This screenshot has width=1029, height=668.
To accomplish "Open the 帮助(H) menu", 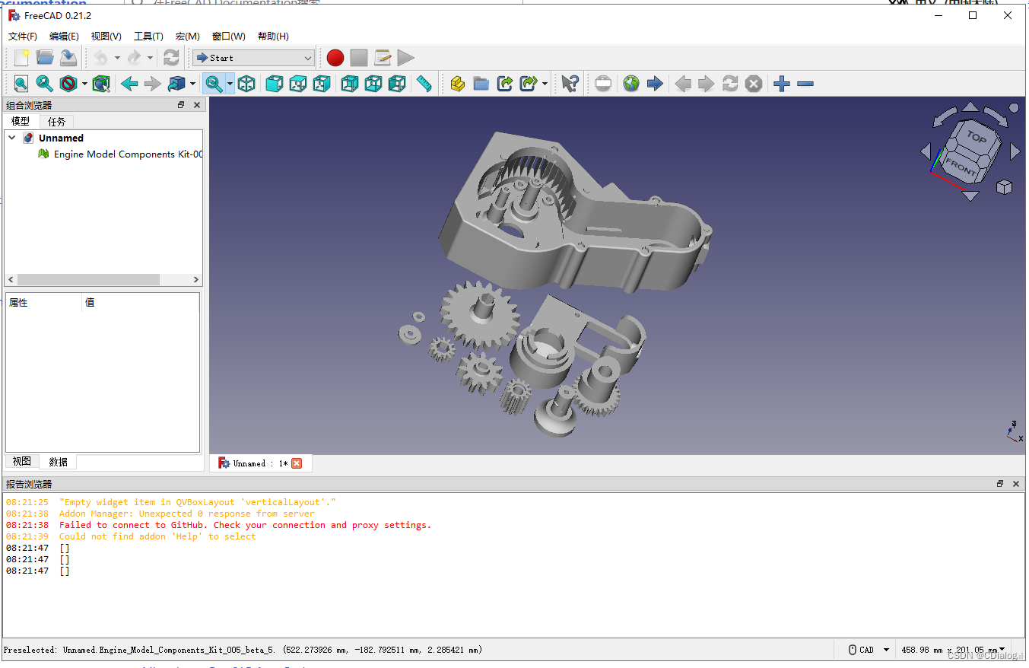I will point(273,37).
